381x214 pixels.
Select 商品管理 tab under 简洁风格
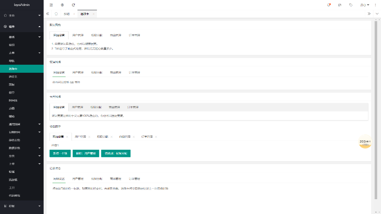coord(116,73)
